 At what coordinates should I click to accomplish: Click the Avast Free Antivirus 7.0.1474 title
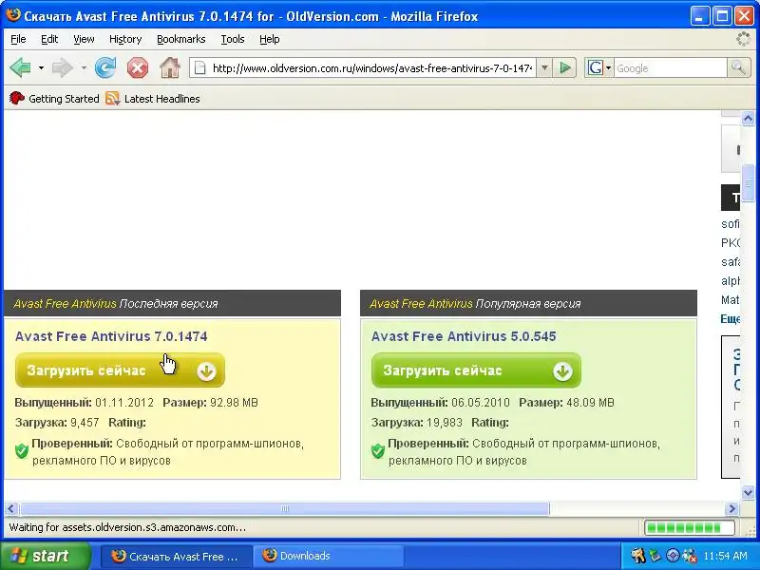coord(111,336)
